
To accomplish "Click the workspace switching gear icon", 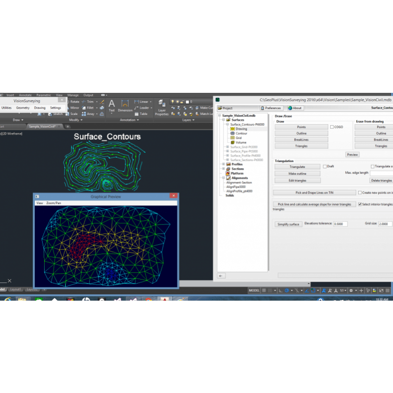I will point(351,290).
